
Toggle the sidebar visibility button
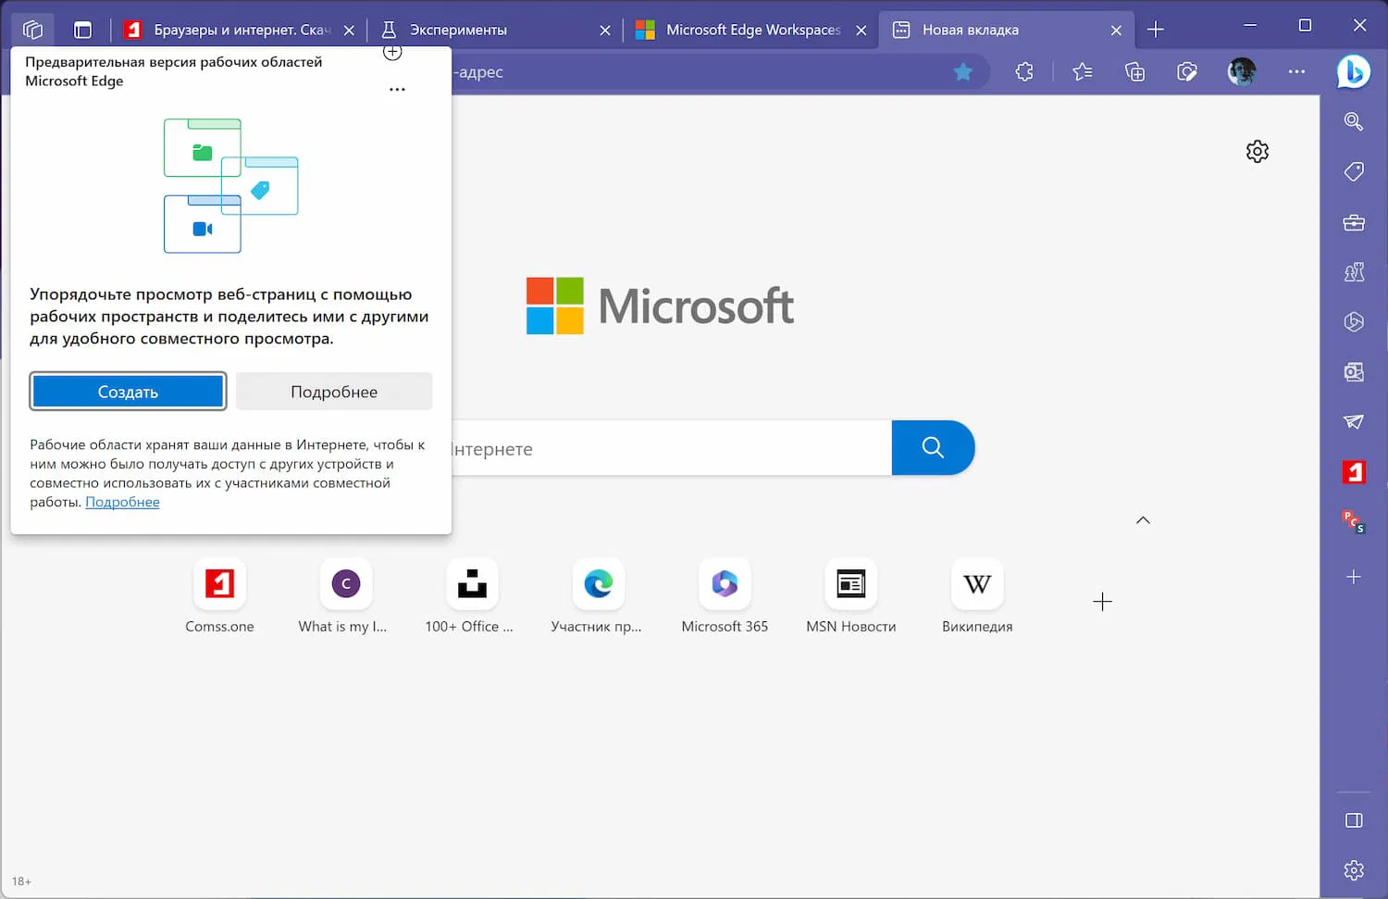click(1354, 820)
